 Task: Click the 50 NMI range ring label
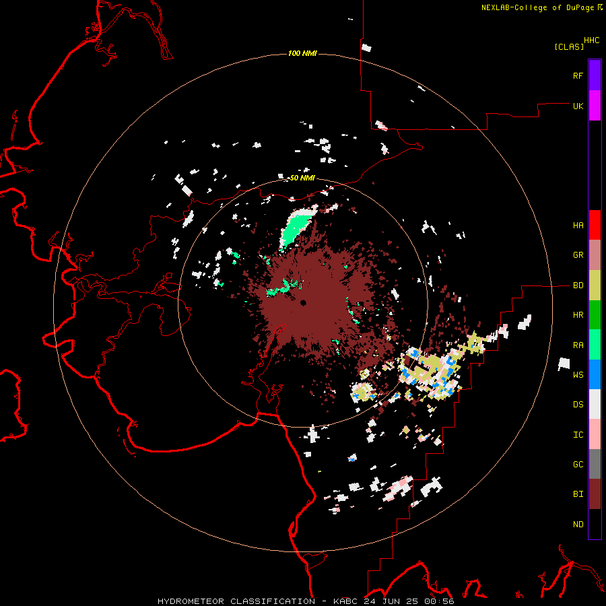coord(302,178)
